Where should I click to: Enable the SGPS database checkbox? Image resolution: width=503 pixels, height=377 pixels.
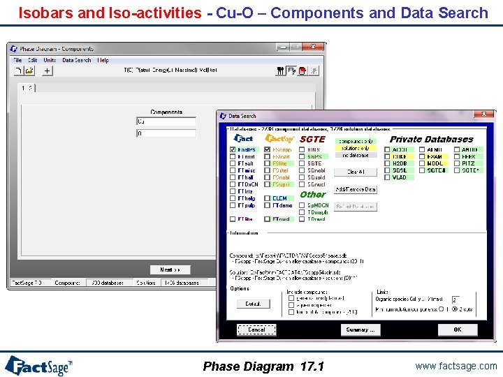coord(302,157)
